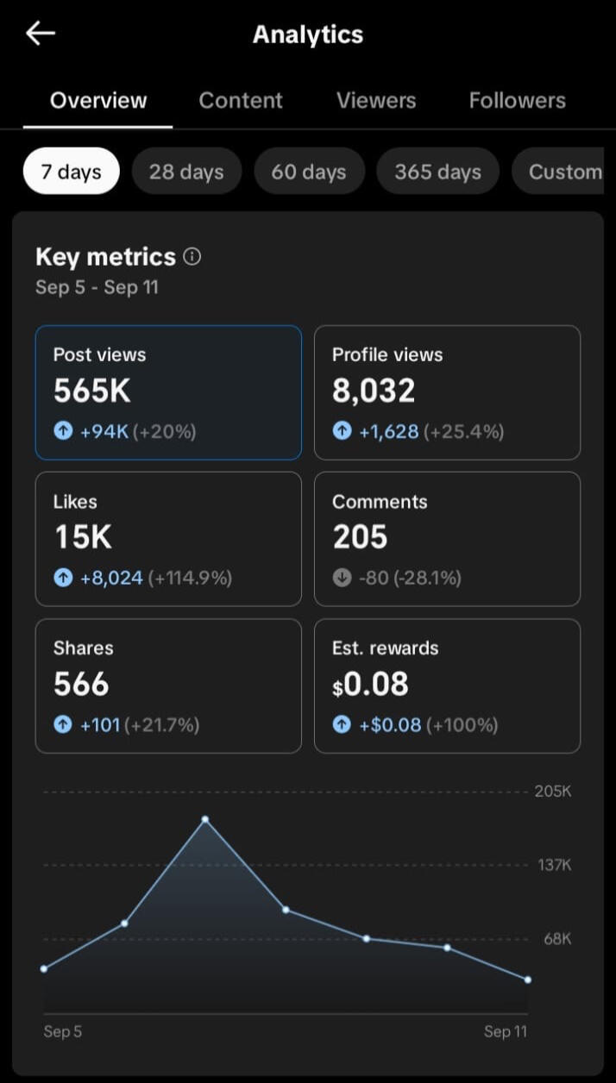Tap the Likes increase arrow icon

[63, 578]
